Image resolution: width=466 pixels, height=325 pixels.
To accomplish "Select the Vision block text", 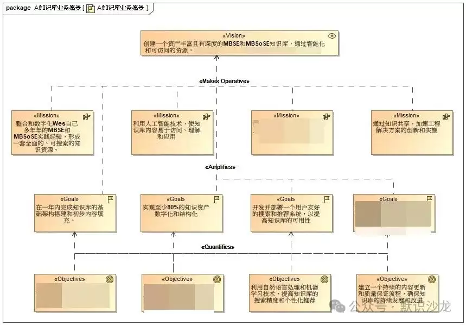I will click(x=234, y=47).
